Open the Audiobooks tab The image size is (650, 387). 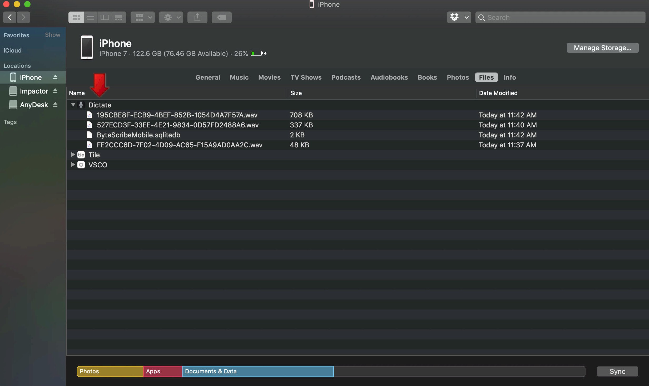tap(389, 77)
